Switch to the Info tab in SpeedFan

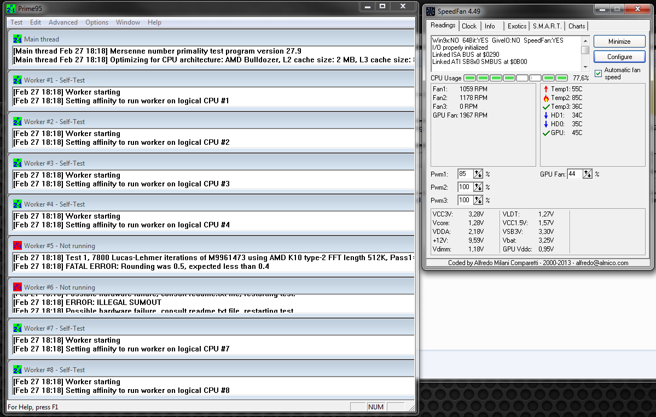(x=490, y=26)
